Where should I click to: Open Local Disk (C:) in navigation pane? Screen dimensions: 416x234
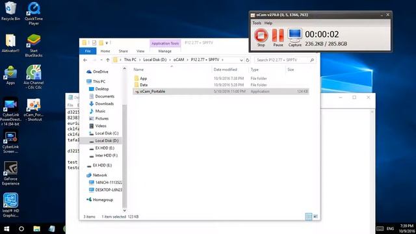104,133
